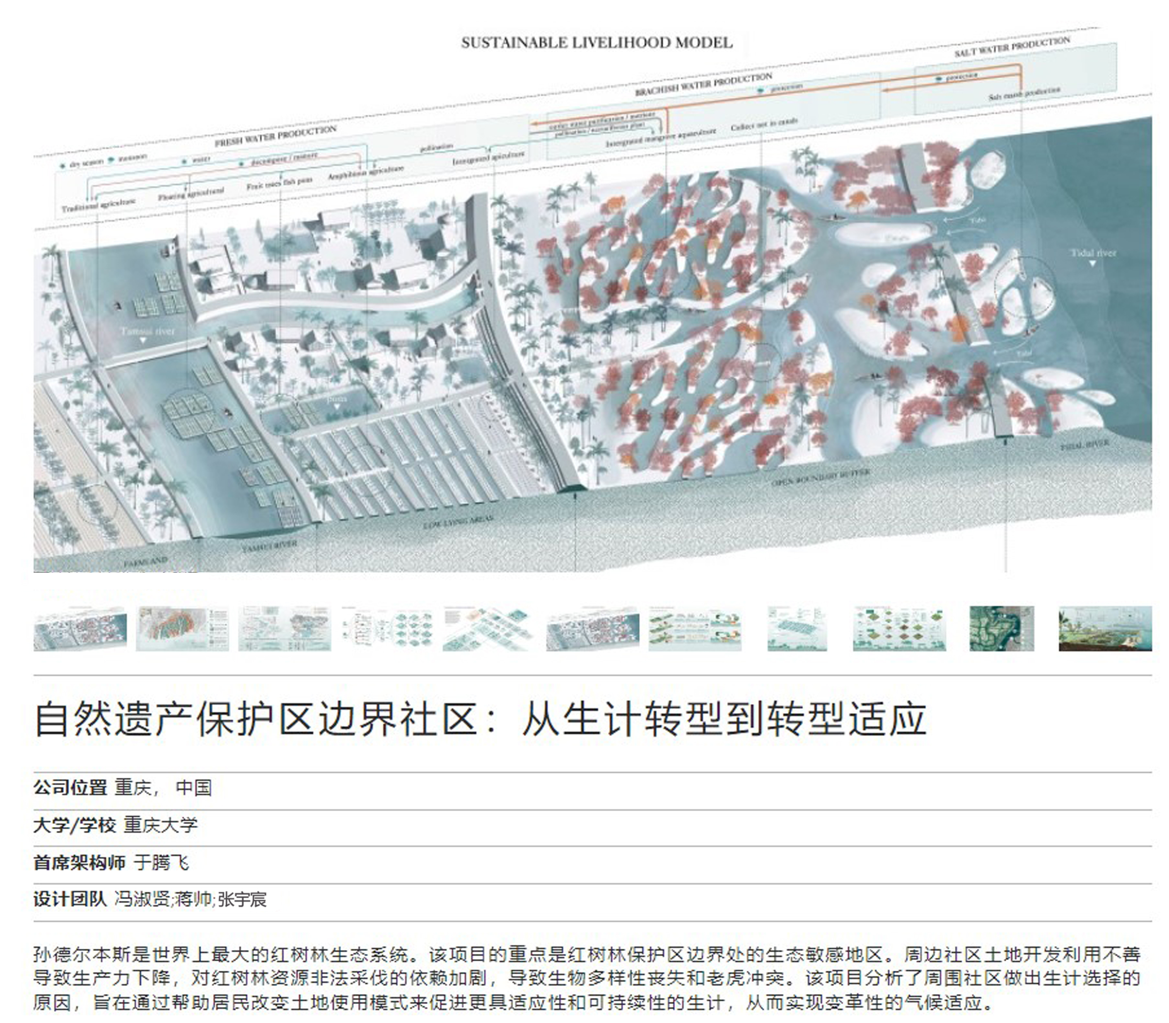Image resolution: width=1169 pixels, height=1023 pixels.
Task: Click the main Sustainable Livelihood Model image
Action: click(592, 300)
